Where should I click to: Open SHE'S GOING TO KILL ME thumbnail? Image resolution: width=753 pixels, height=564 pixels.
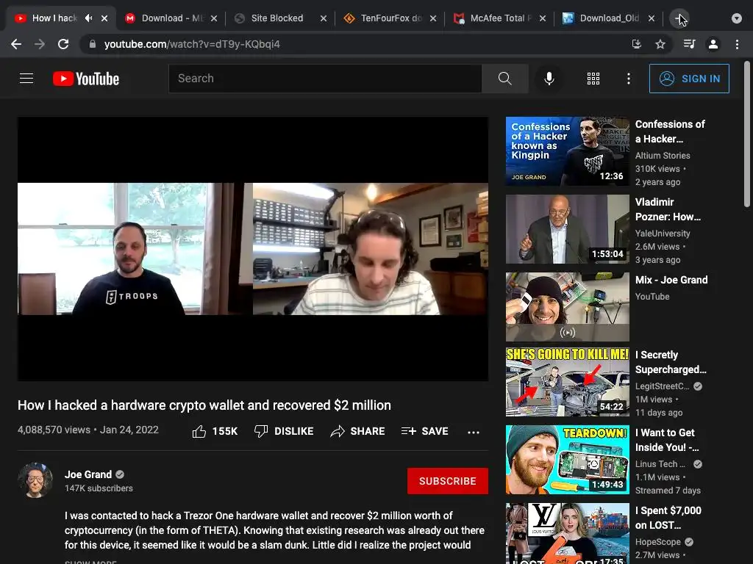[x=567, y=382]
